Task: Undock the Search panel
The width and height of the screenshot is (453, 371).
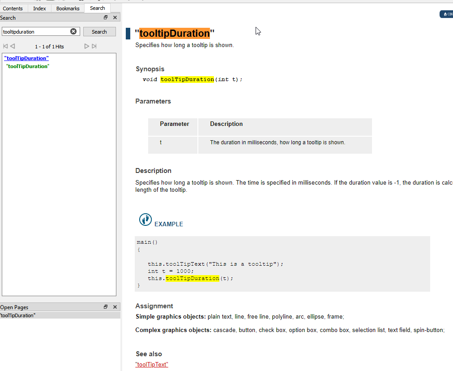Action: tap(106, 17)
